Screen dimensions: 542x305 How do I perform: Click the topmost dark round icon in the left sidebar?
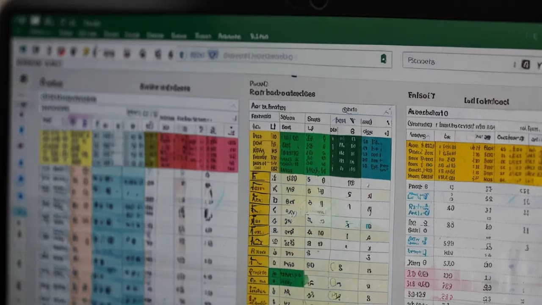(x=24, y=78)
